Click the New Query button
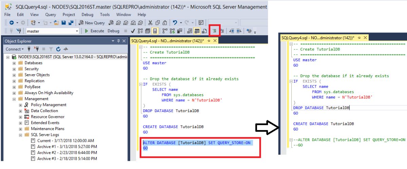This screenshot has height=169, width=407. point(92,23)
